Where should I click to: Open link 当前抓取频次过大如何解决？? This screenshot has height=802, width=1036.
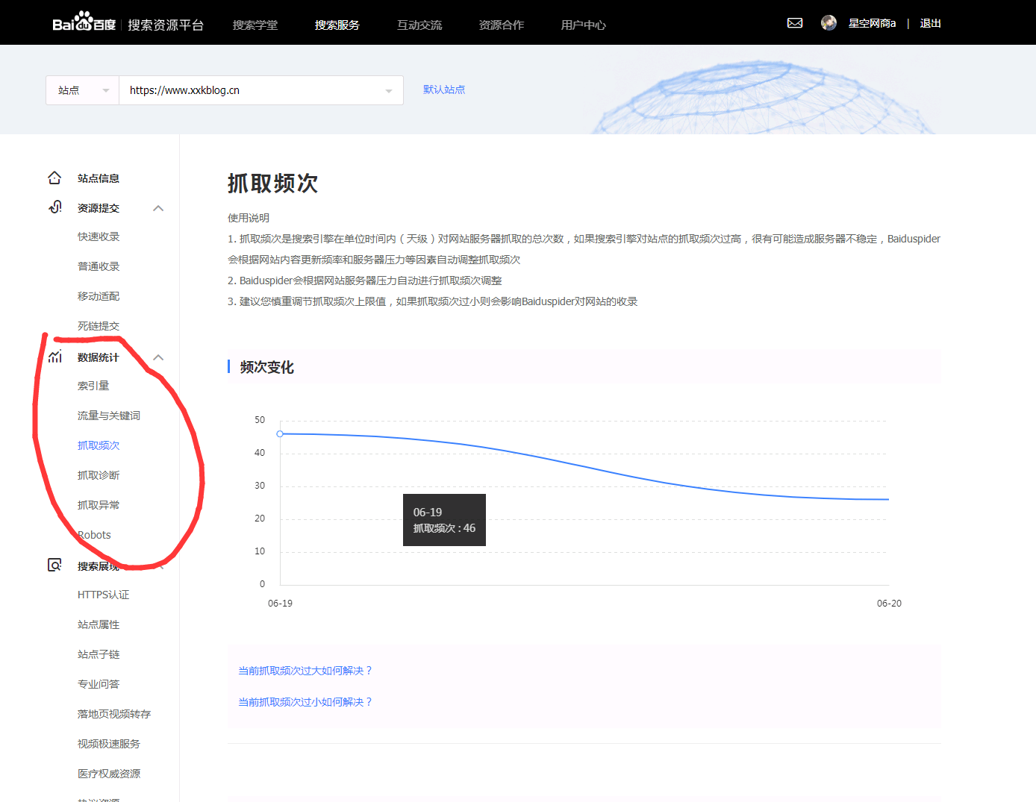click(305, 671)
